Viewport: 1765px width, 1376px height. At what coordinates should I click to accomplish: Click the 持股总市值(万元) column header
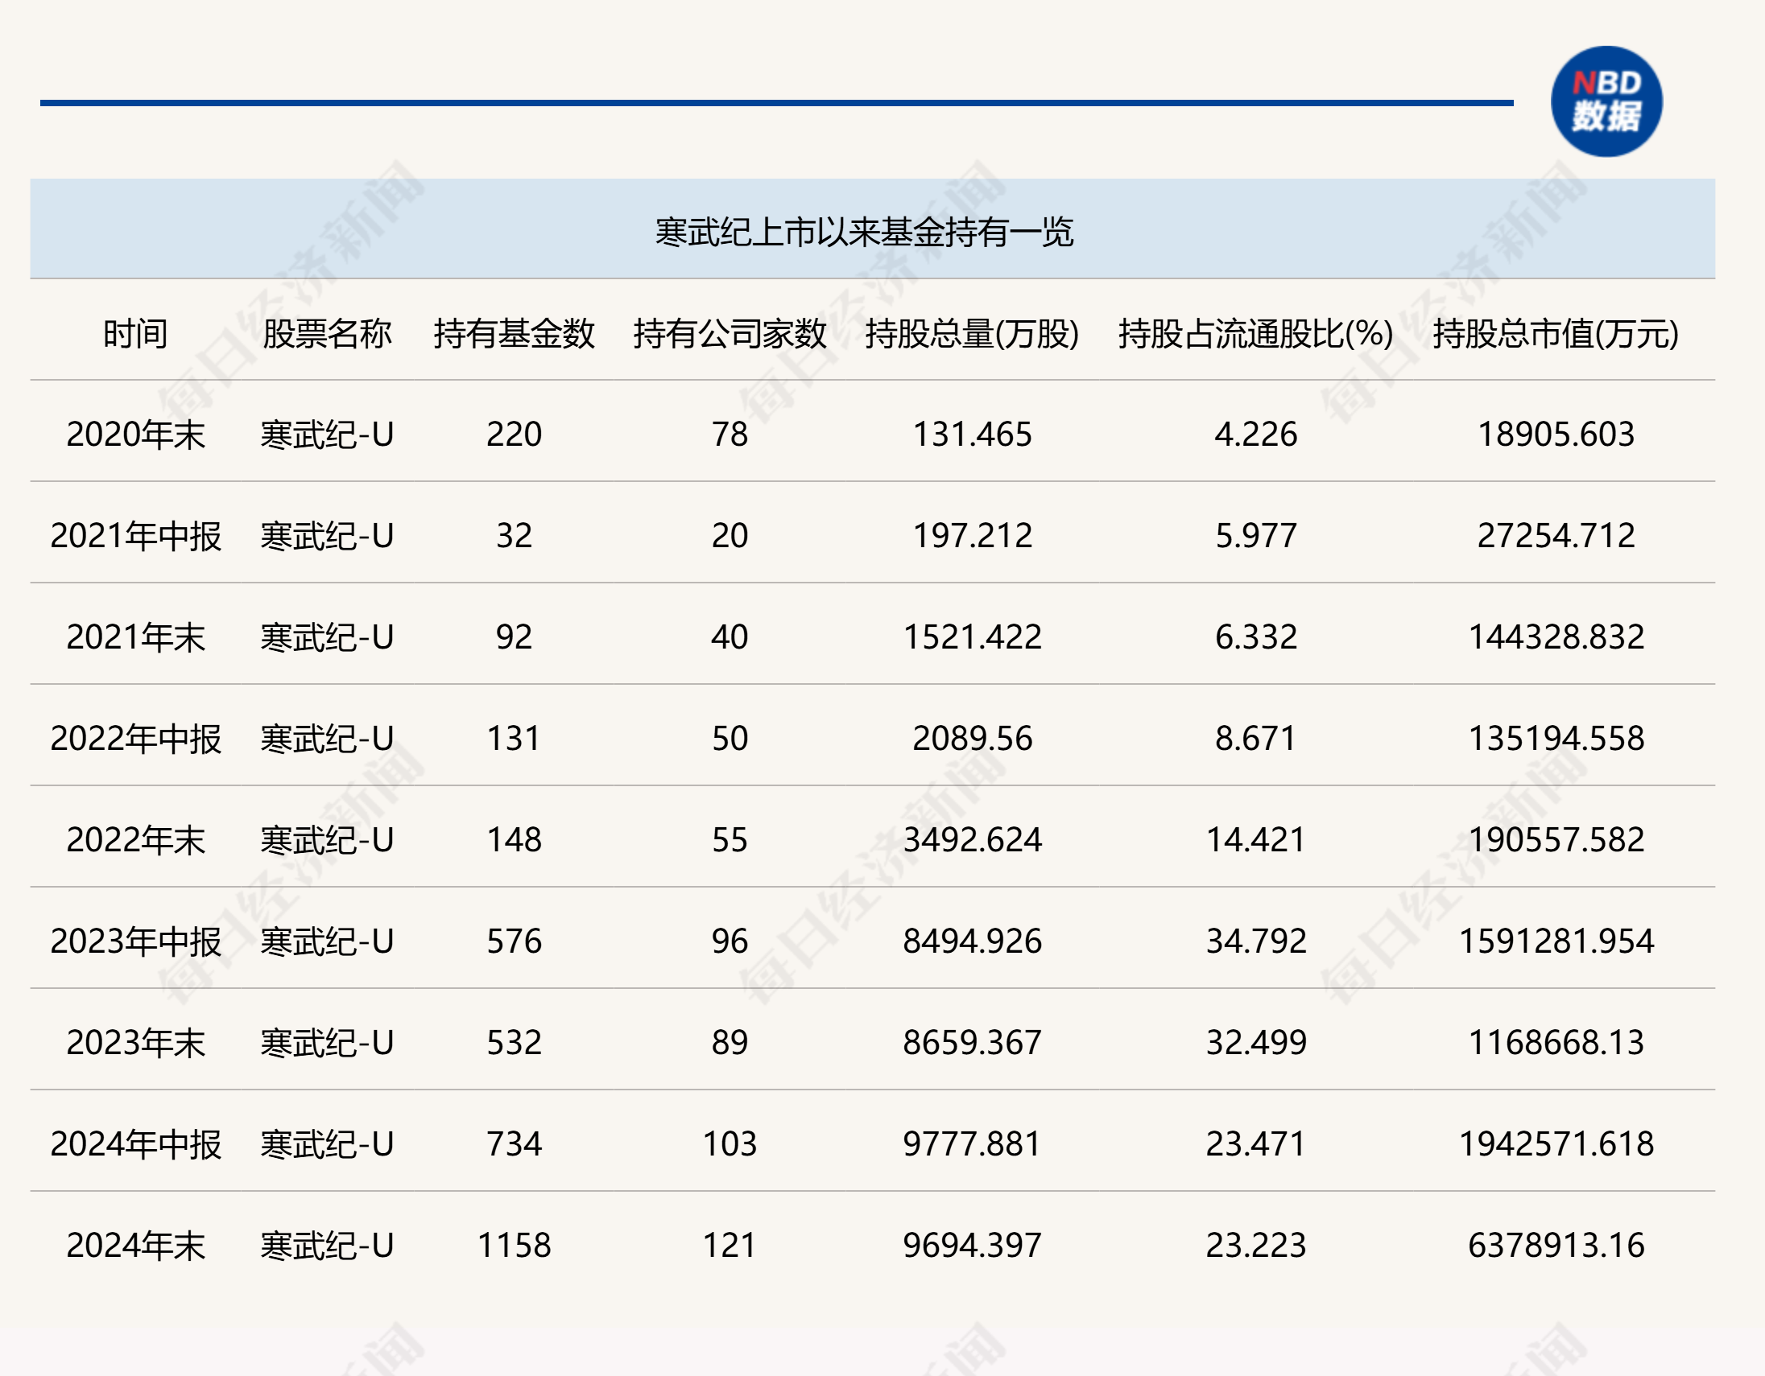pos(1556,333)
